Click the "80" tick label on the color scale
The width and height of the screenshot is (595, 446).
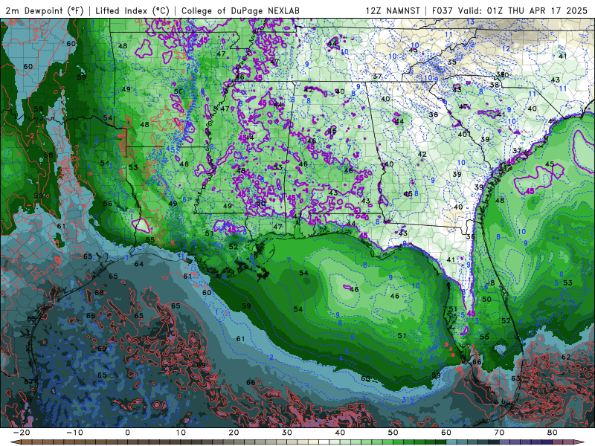coord(553,433)
